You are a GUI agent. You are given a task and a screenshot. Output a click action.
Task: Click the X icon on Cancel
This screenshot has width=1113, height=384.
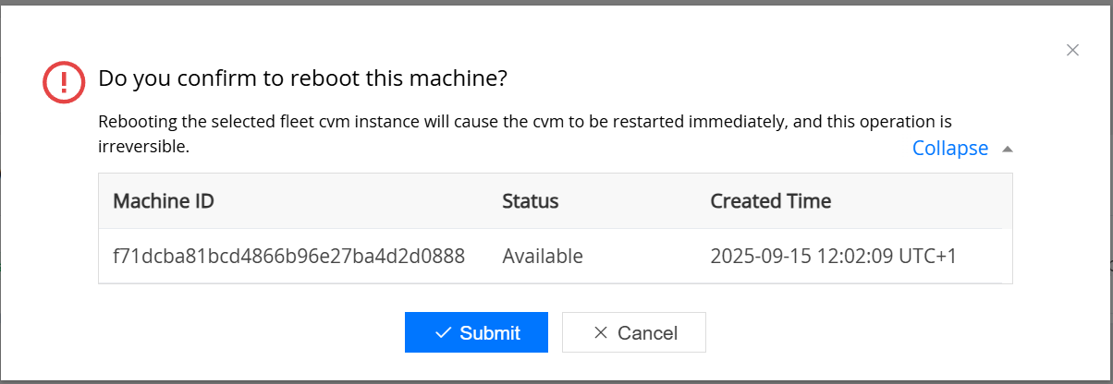click(x=600, y=333)
